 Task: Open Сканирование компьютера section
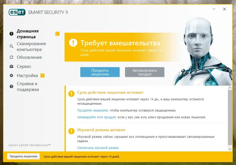click(31, 46)
